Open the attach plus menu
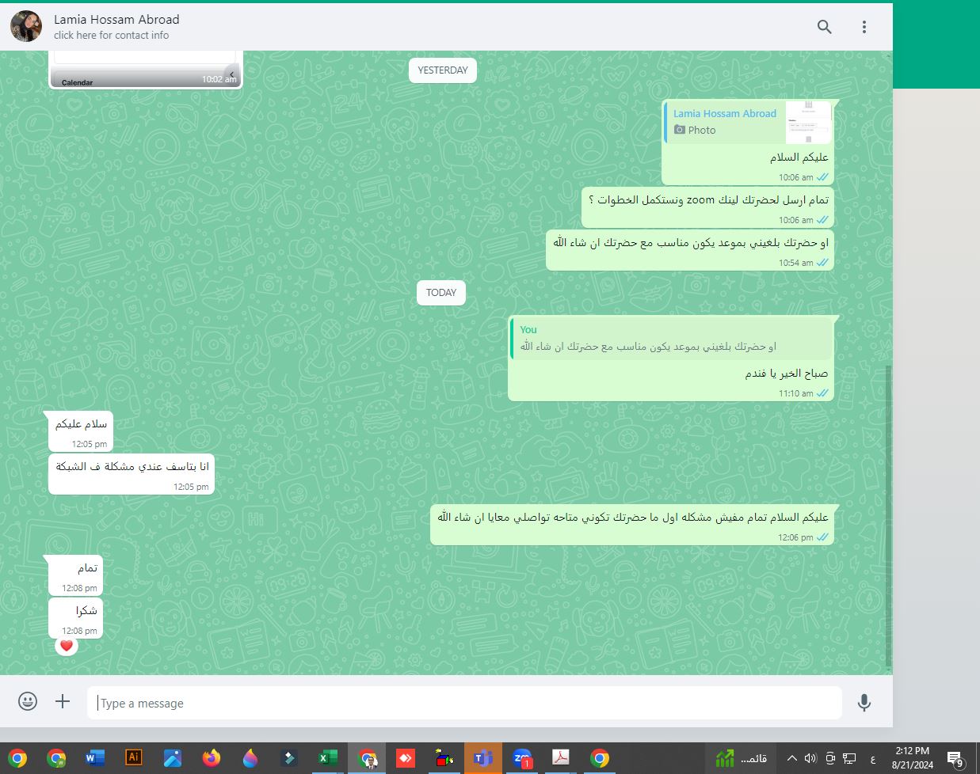Screen dimensions: 980x774 tap(63, 701)
